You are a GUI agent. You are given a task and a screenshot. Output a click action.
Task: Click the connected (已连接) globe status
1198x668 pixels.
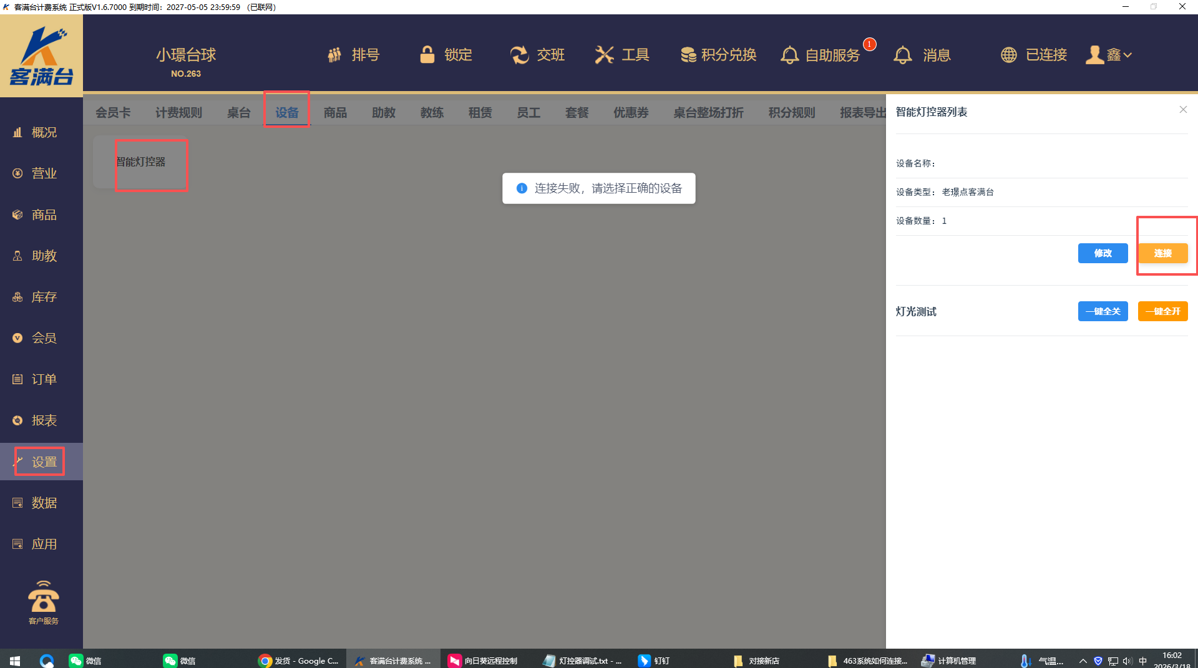1034,55
